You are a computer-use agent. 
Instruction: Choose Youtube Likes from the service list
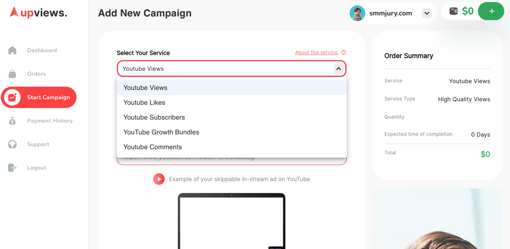click(x=232, y=103)
